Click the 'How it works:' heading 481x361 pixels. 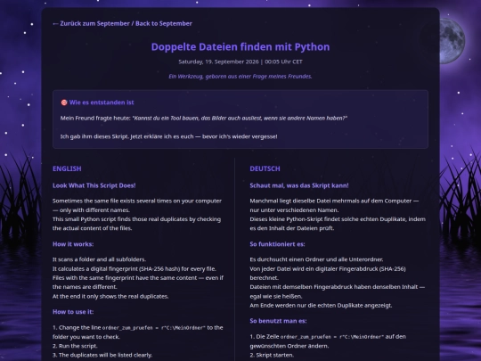73,244
